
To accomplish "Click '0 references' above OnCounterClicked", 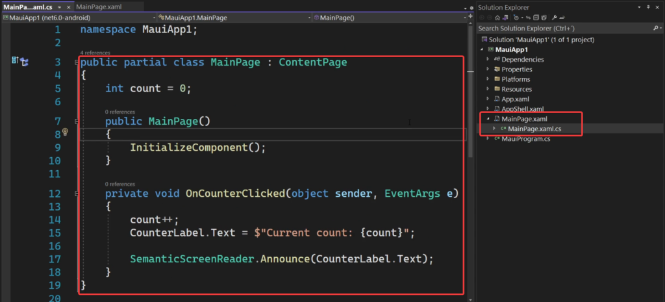I will click(120, 184).
